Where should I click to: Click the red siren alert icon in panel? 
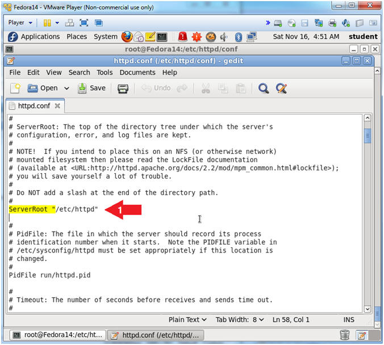coord(182,37)
